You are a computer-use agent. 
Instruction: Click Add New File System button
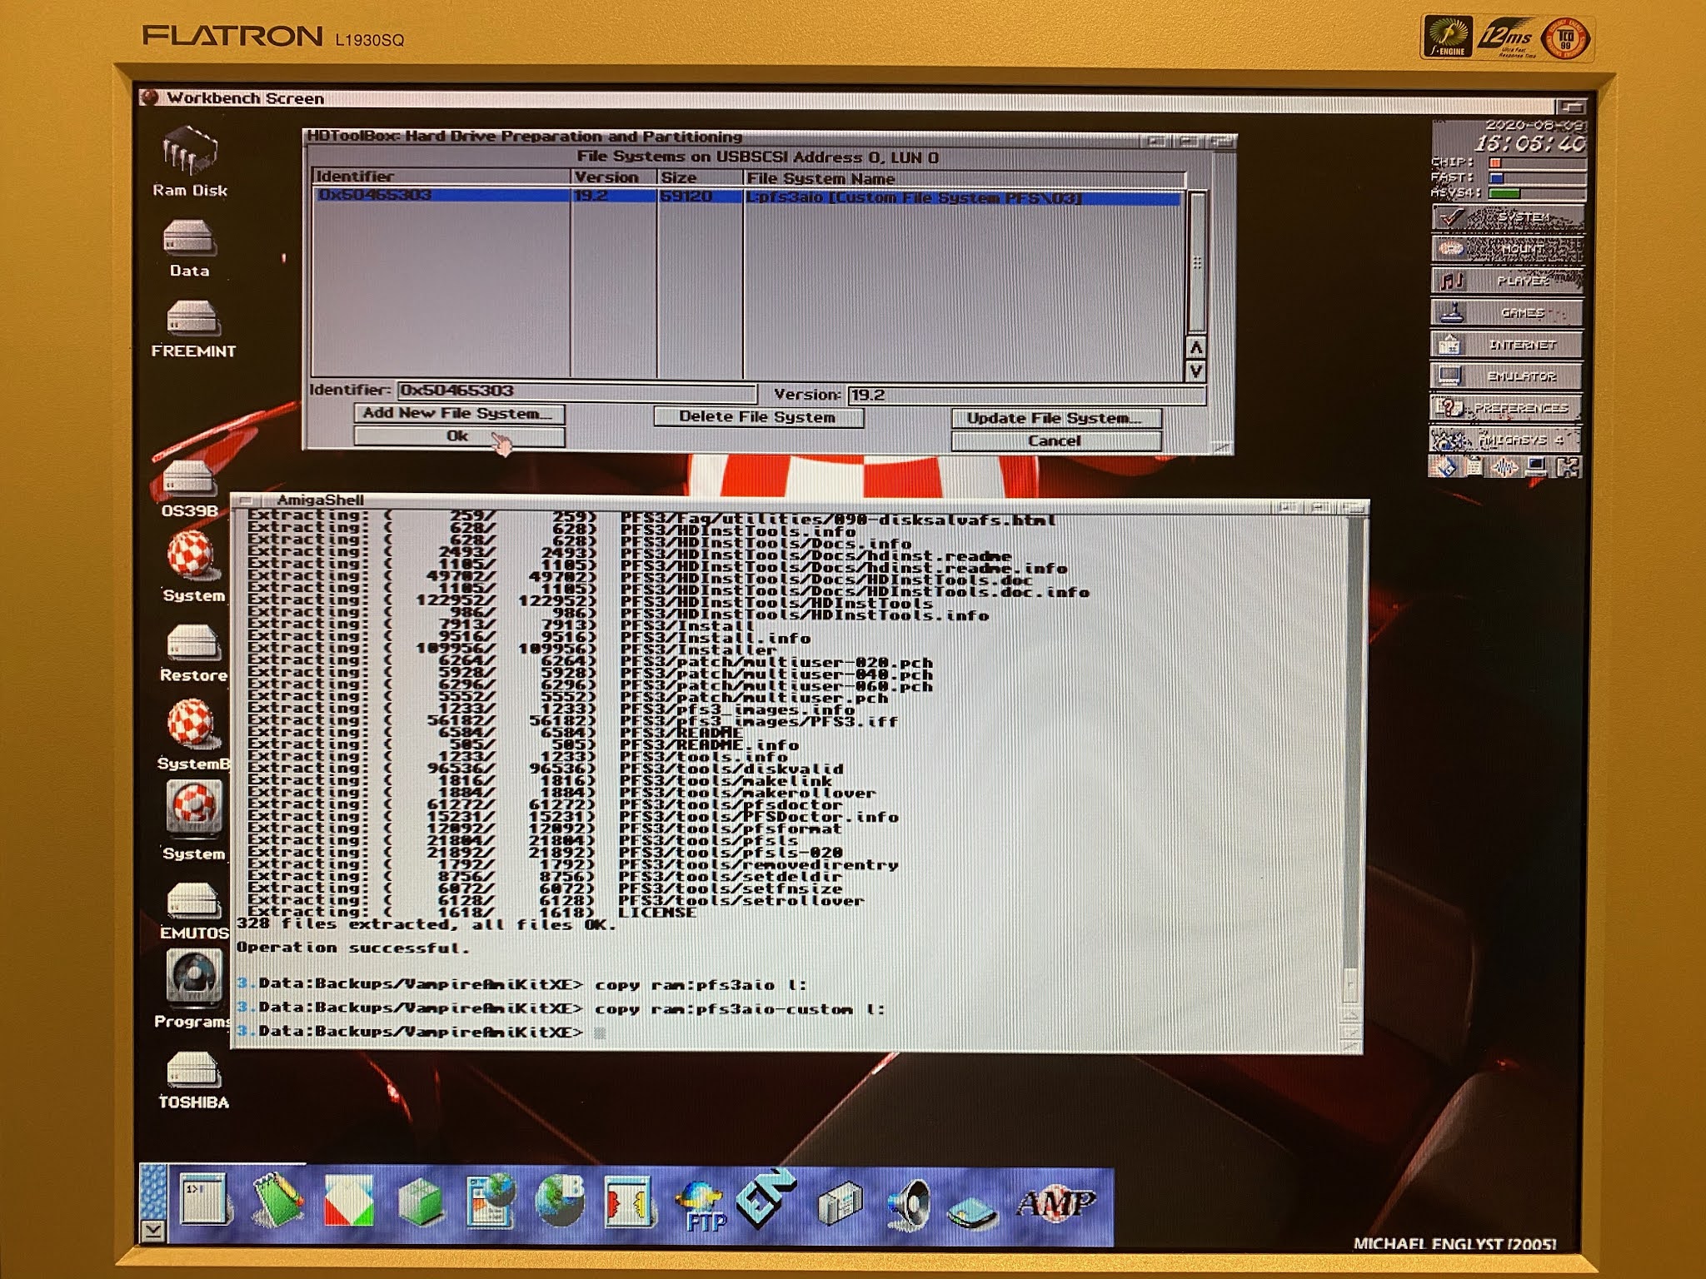(458, 413)
